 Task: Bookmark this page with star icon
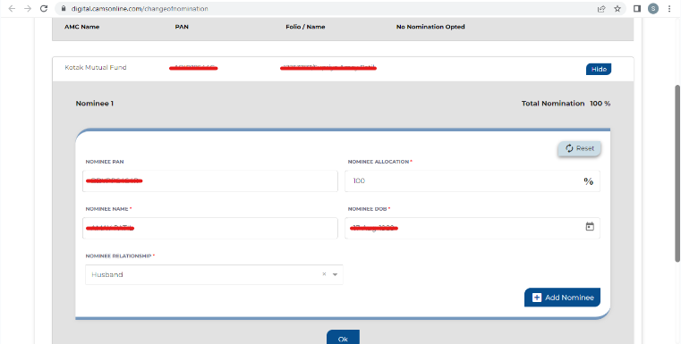[x=617, y=9]
